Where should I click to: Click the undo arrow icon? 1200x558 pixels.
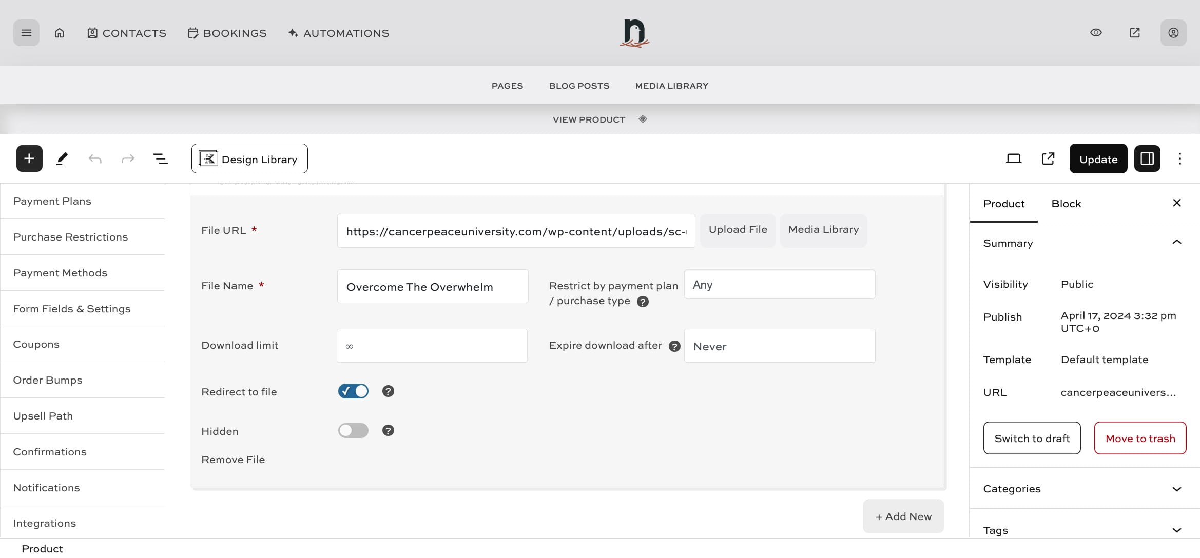pyautogui.click(x=95, y=159)
